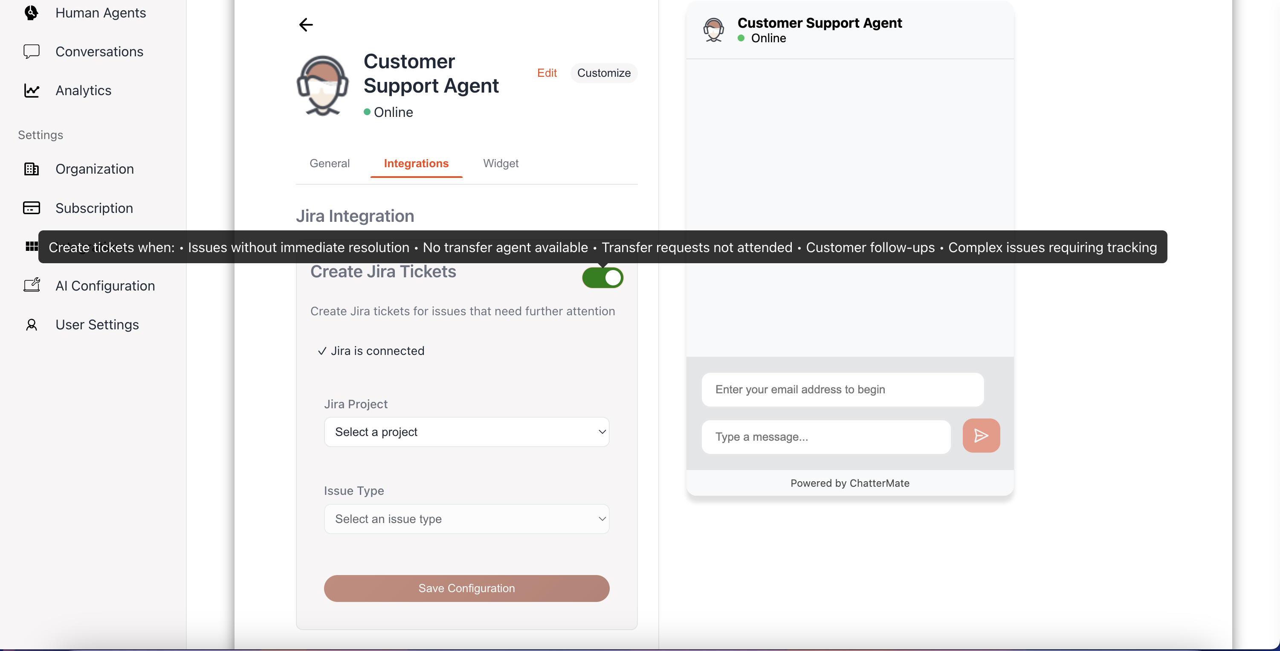Open Analytics from the sidebar
The width and height of the screenshot is (1280, 651).
coord(31,90)
